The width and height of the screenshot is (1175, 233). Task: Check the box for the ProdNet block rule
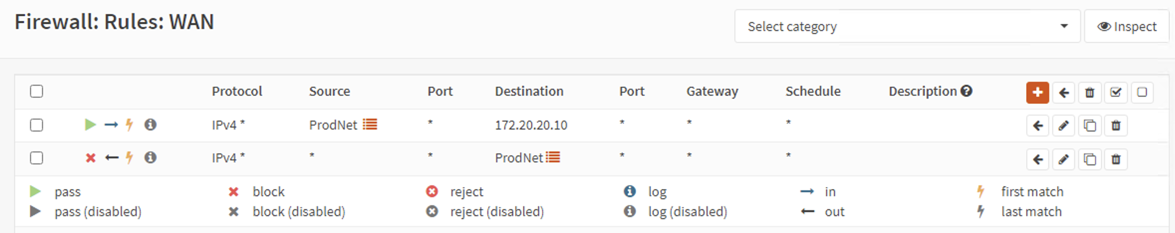click(36, 158)
